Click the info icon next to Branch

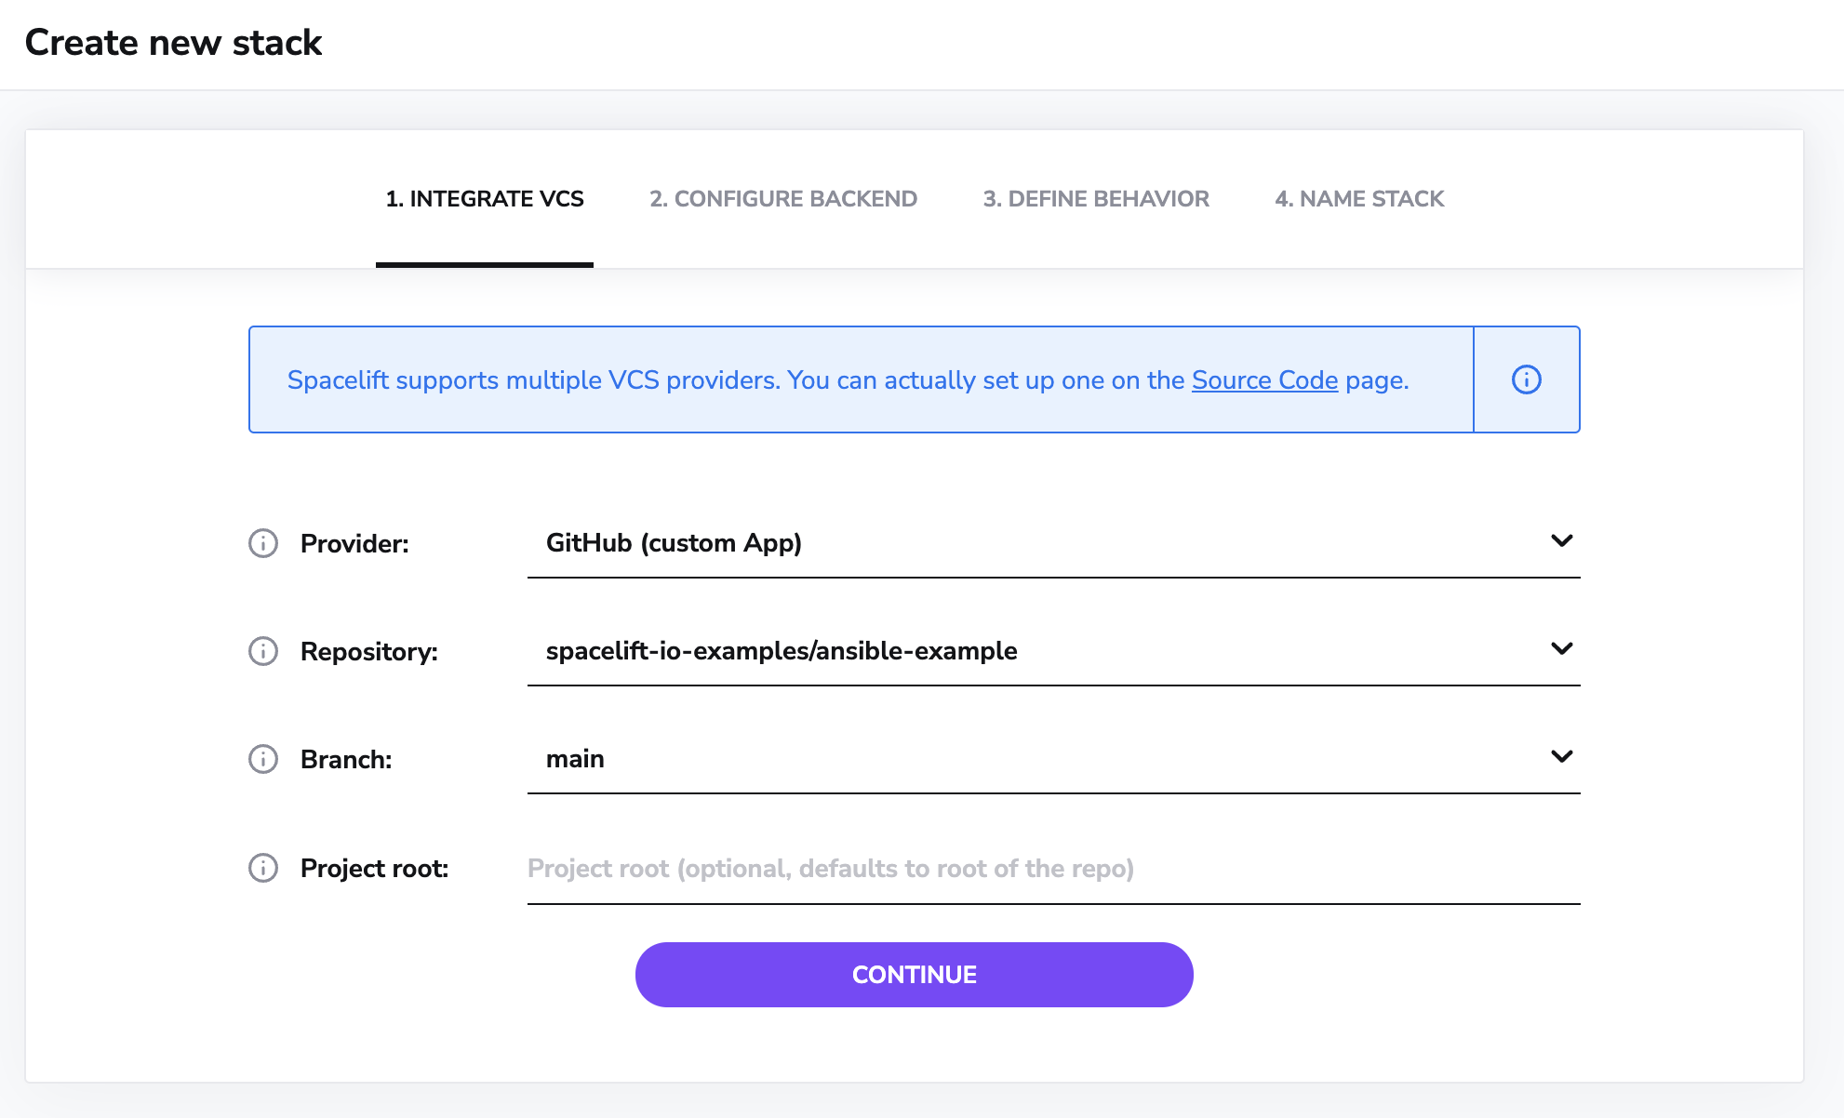[x=263, y=760]
